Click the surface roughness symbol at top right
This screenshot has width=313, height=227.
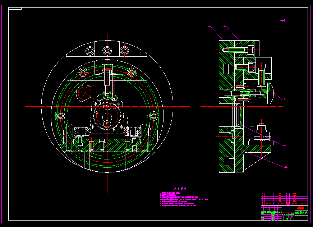coord(284,20)
